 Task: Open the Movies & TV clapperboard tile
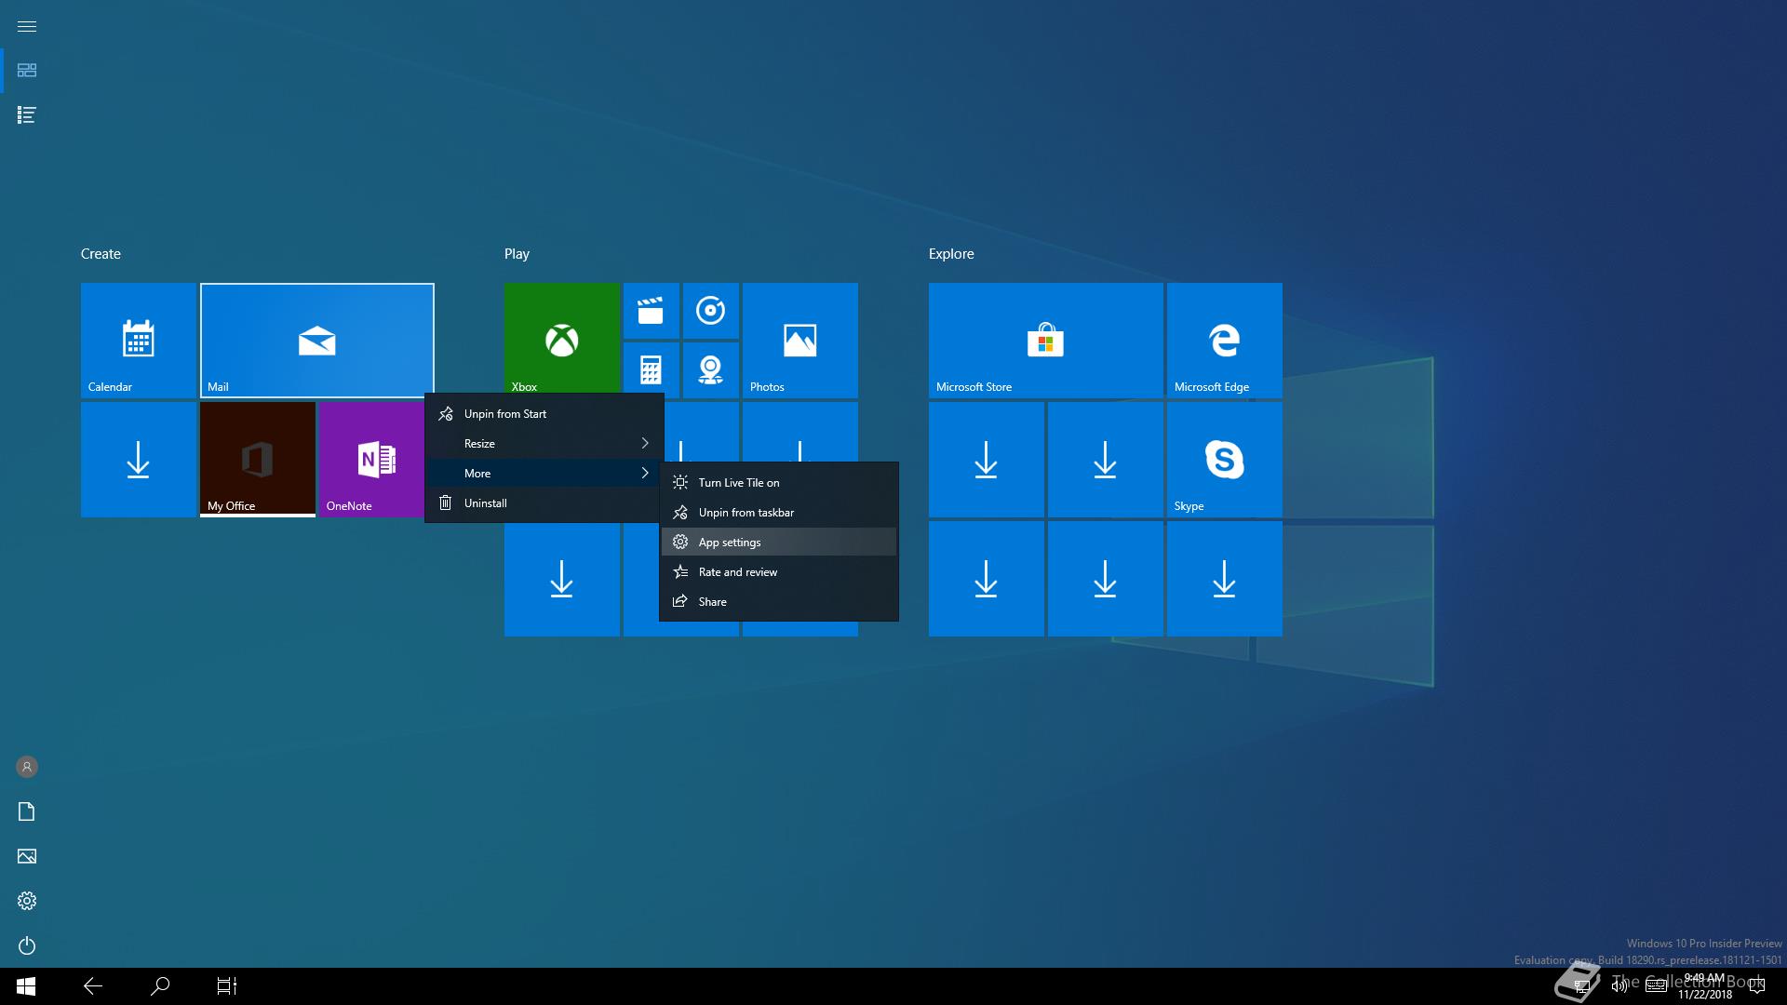pyautogui.click(x=652, y=311)
